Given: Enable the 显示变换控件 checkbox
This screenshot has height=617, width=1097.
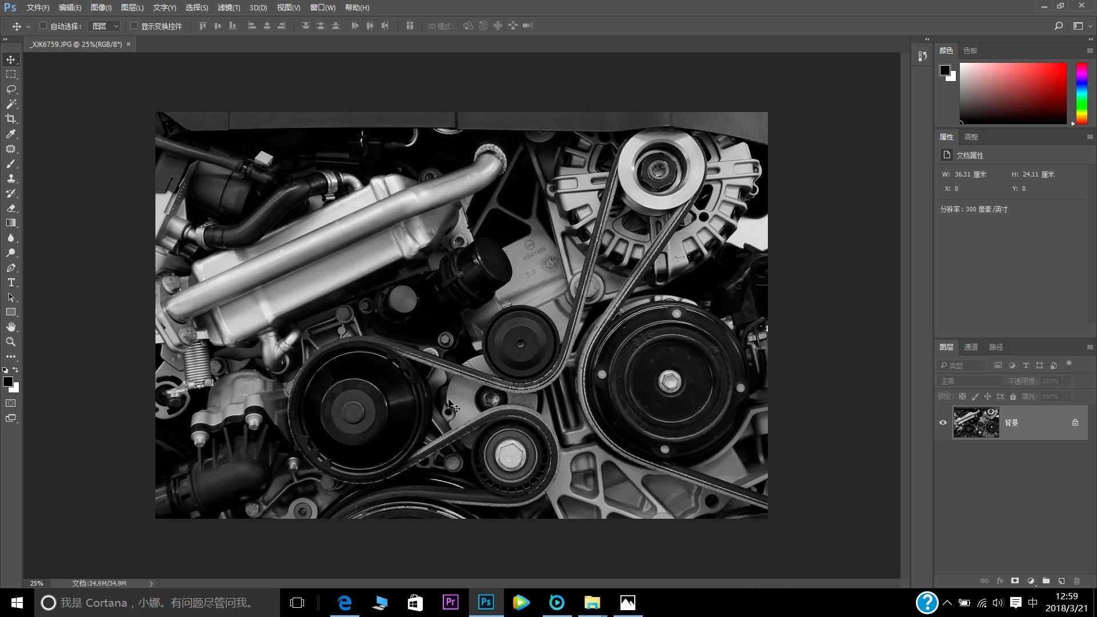Looking at the screenshot, I should pos(134,26).
